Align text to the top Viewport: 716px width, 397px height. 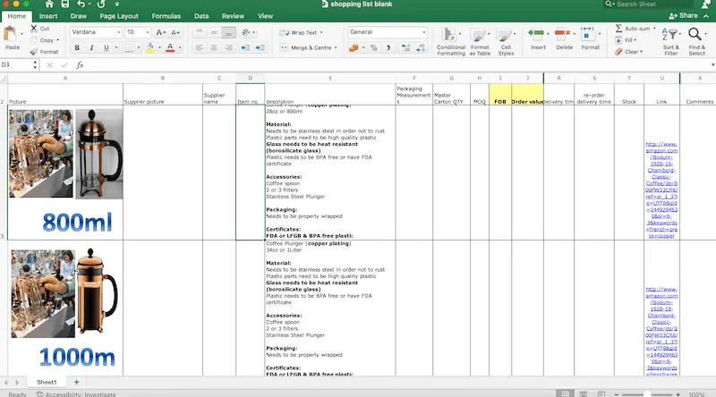click(x=200, y=32)
